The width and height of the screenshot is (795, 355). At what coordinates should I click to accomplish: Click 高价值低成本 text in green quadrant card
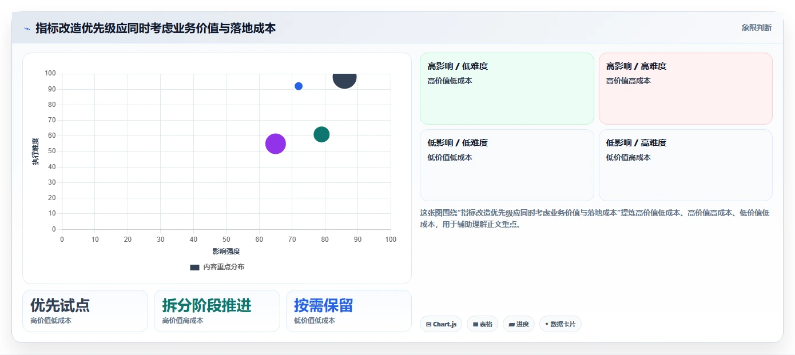coord(450,81)
